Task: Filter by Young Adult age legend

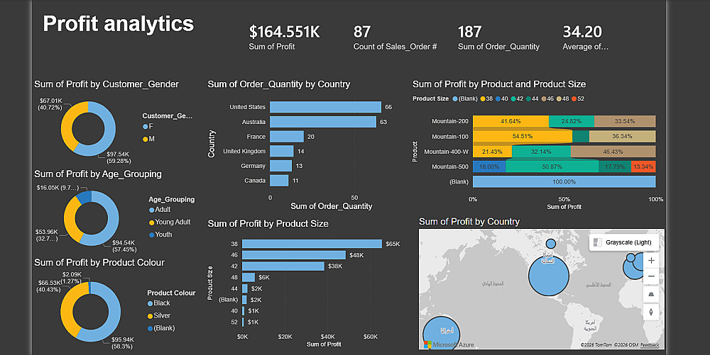Action: click(170, 222)
